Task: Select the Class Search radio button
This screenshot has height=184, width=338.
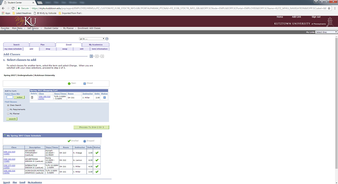Action: click(x=8, y=105)
